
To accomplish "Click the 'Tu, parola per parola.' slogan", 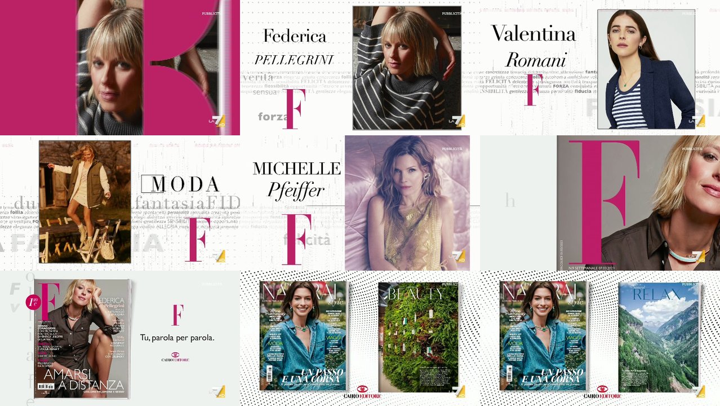I will pyautogui.click(x=177, y=338).
